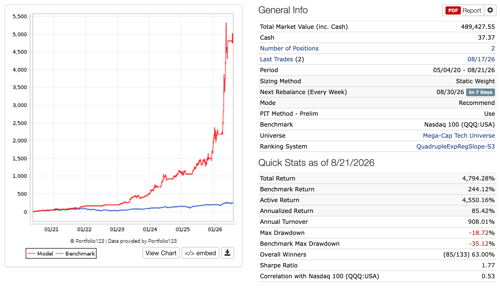Open the Number of Positions link

click(289, 48)
